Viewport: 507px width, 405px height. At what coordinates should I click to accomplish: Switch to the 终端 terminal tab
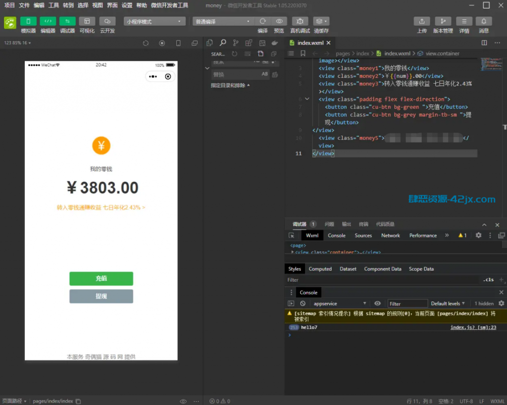363,224
